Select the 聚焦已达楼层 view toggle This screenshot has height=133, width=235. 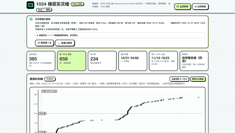[x=198, y=79]
